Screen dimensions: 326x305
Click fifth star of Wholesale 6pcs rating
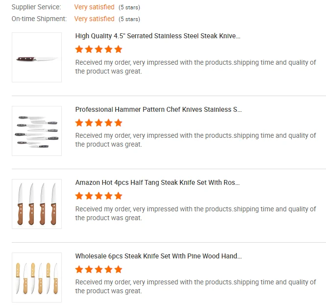[x=118, y=269]
